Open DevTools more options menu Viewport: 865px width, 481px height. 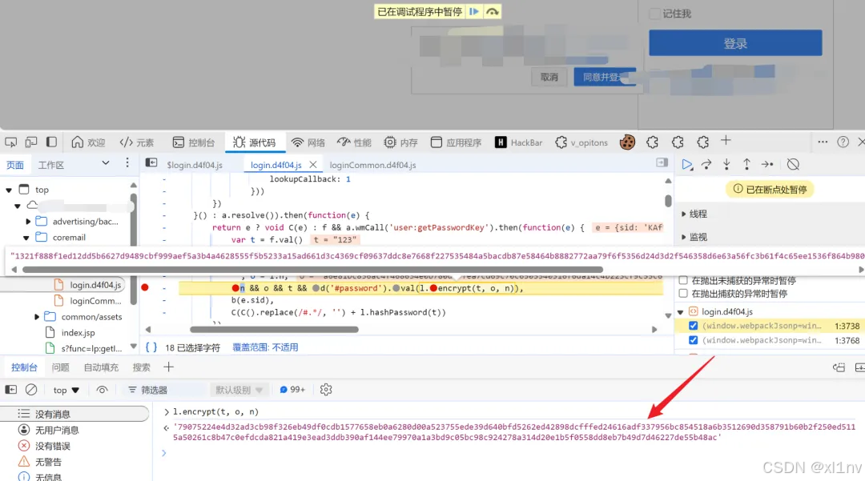823,142
